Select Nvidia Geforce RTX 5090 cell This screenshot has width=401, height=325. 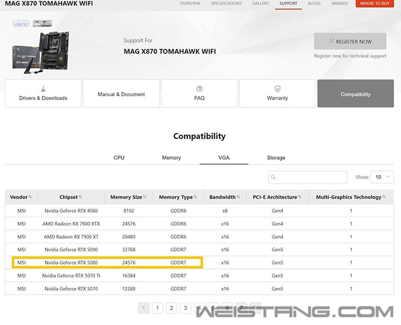71,249
